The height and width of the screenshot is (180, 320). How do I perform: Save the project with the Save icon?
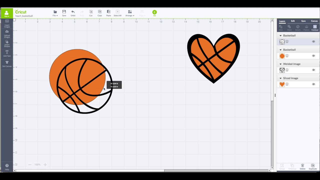click(x=64, y=13)
